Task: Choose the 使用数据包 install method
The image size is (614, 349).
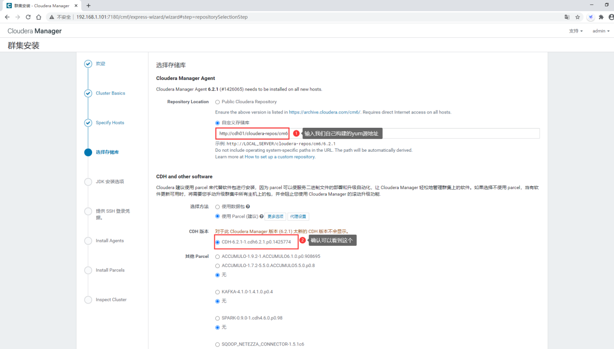Action: pyautogui.click(x=217, y=206)
